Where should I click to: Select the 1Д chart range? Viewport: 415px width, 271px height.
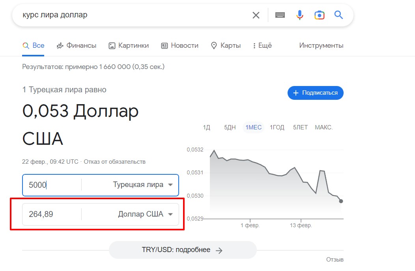206,127
